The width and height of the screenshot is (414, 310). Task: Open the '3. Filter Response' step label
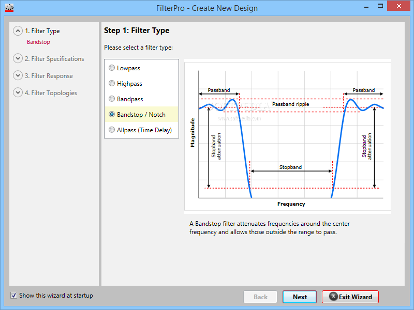click(49, 75)
